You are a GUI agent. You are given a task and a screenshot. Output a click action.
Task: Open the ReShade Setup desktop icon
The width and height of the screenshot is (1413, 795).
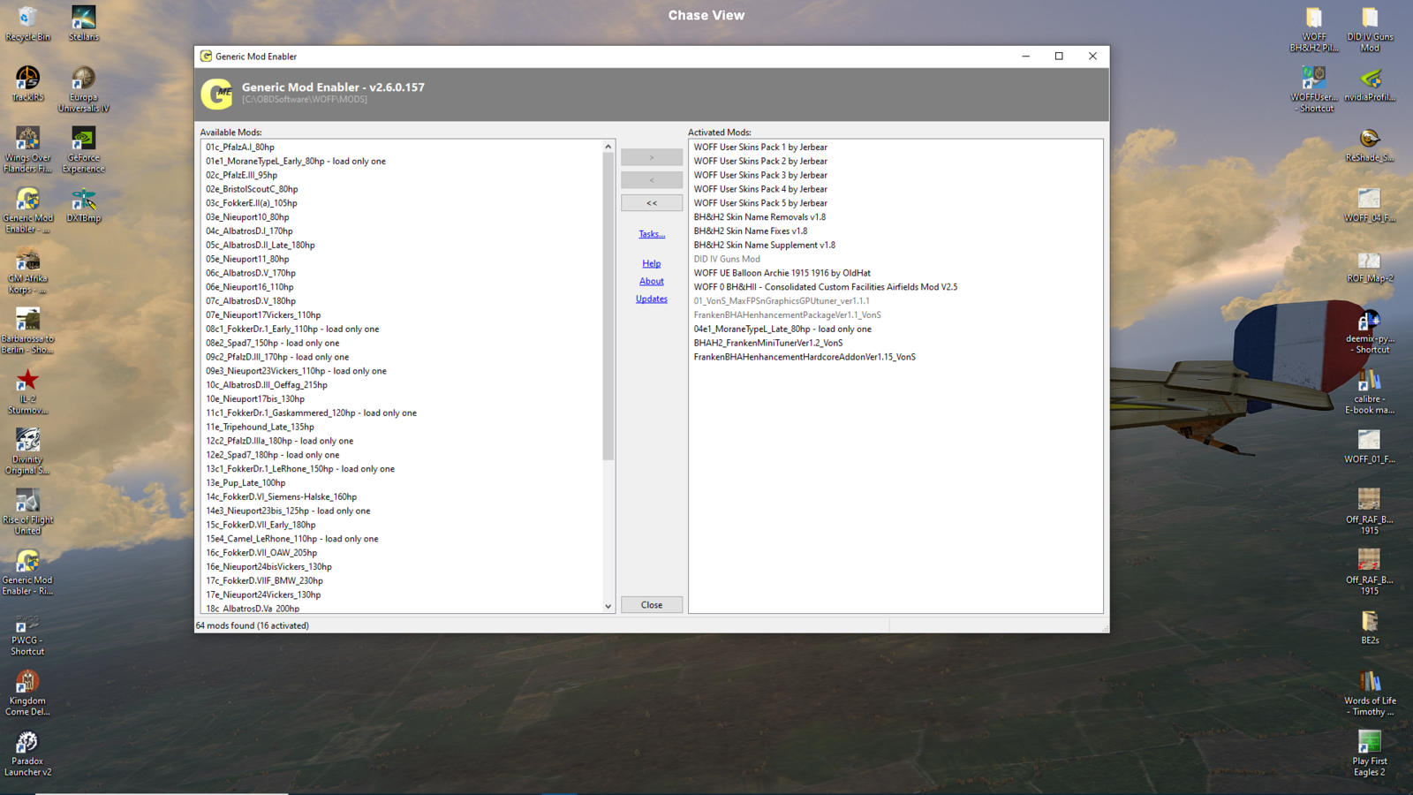tap(1370, 145)
